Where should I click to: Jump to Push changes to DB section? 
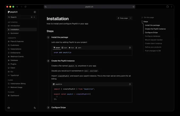pos(153,51)
